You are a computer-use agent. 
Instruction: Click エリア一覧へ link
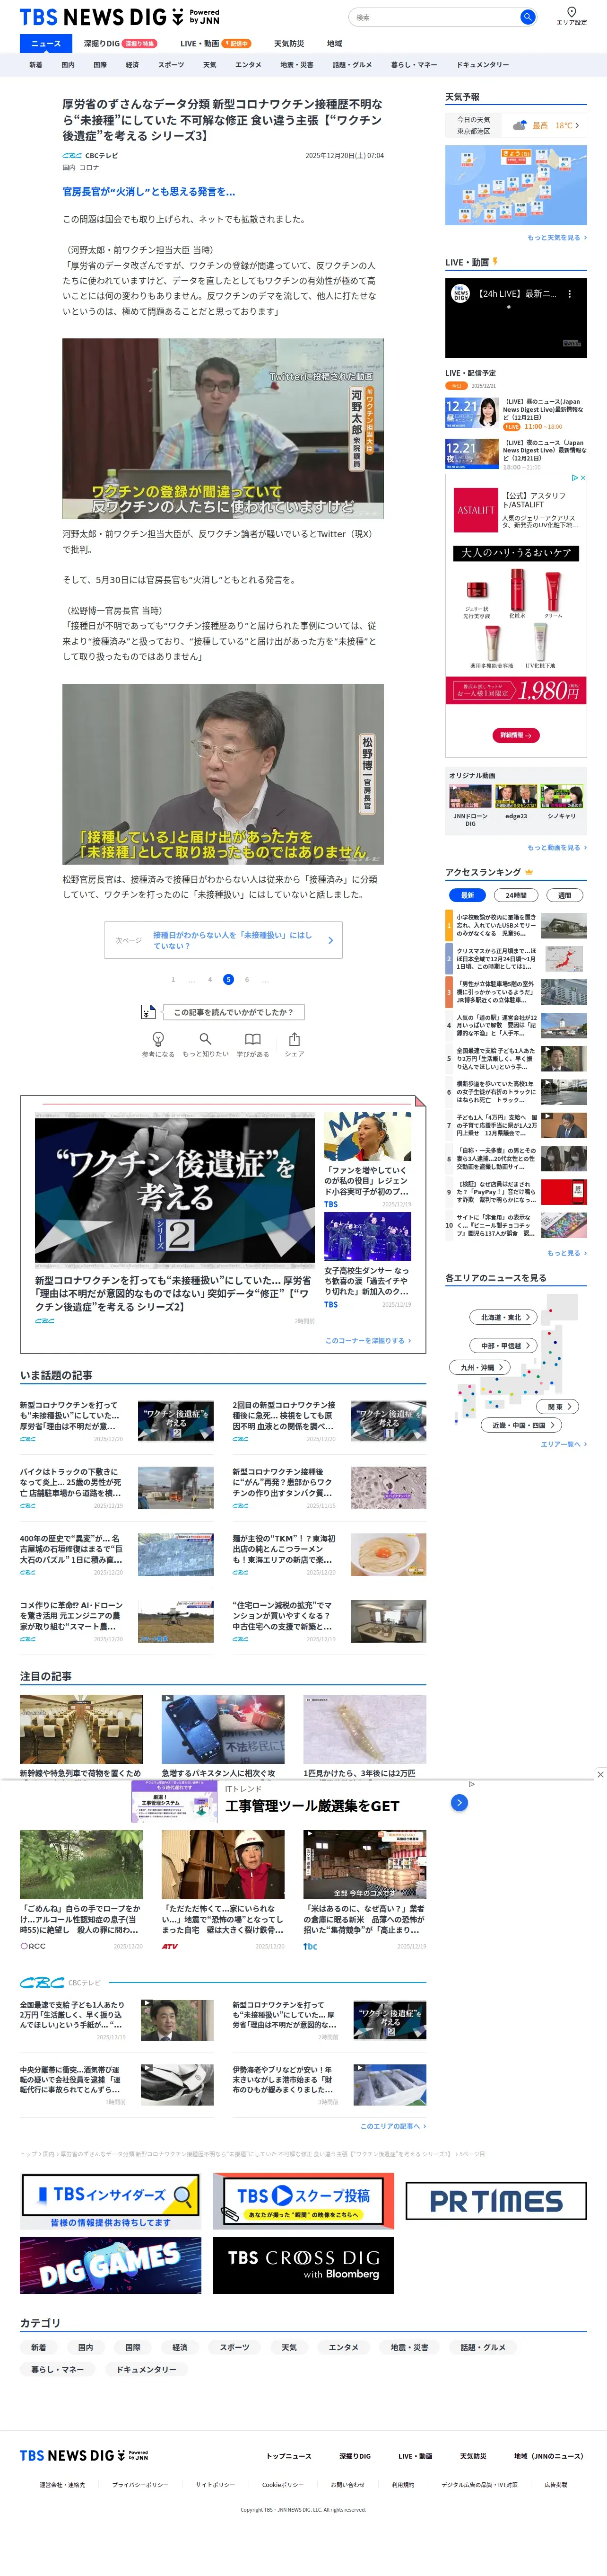(563, 1444)
